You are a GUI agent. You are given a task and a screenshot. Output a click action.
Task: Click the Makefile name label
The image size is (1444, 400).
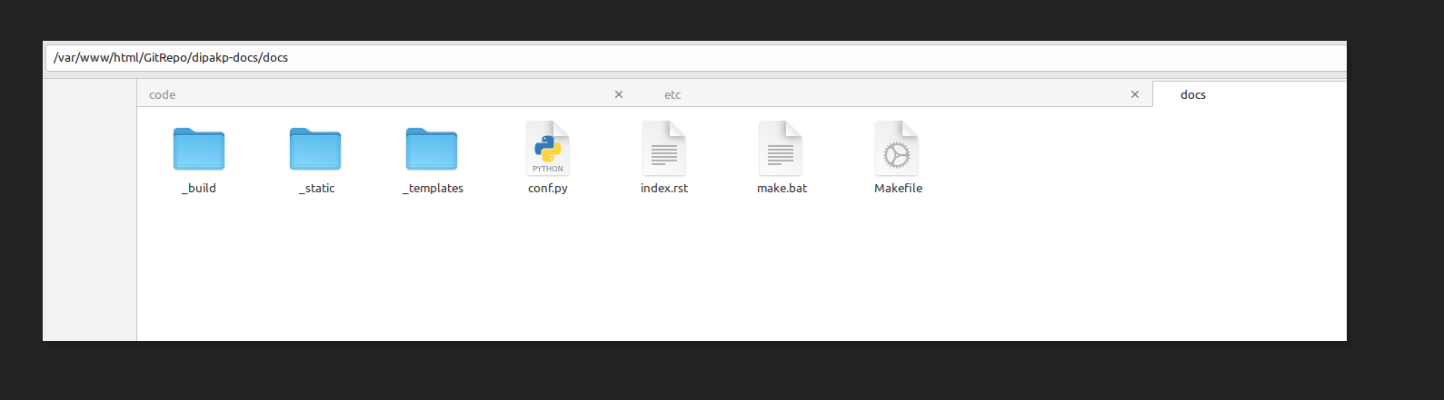point(898,189)
